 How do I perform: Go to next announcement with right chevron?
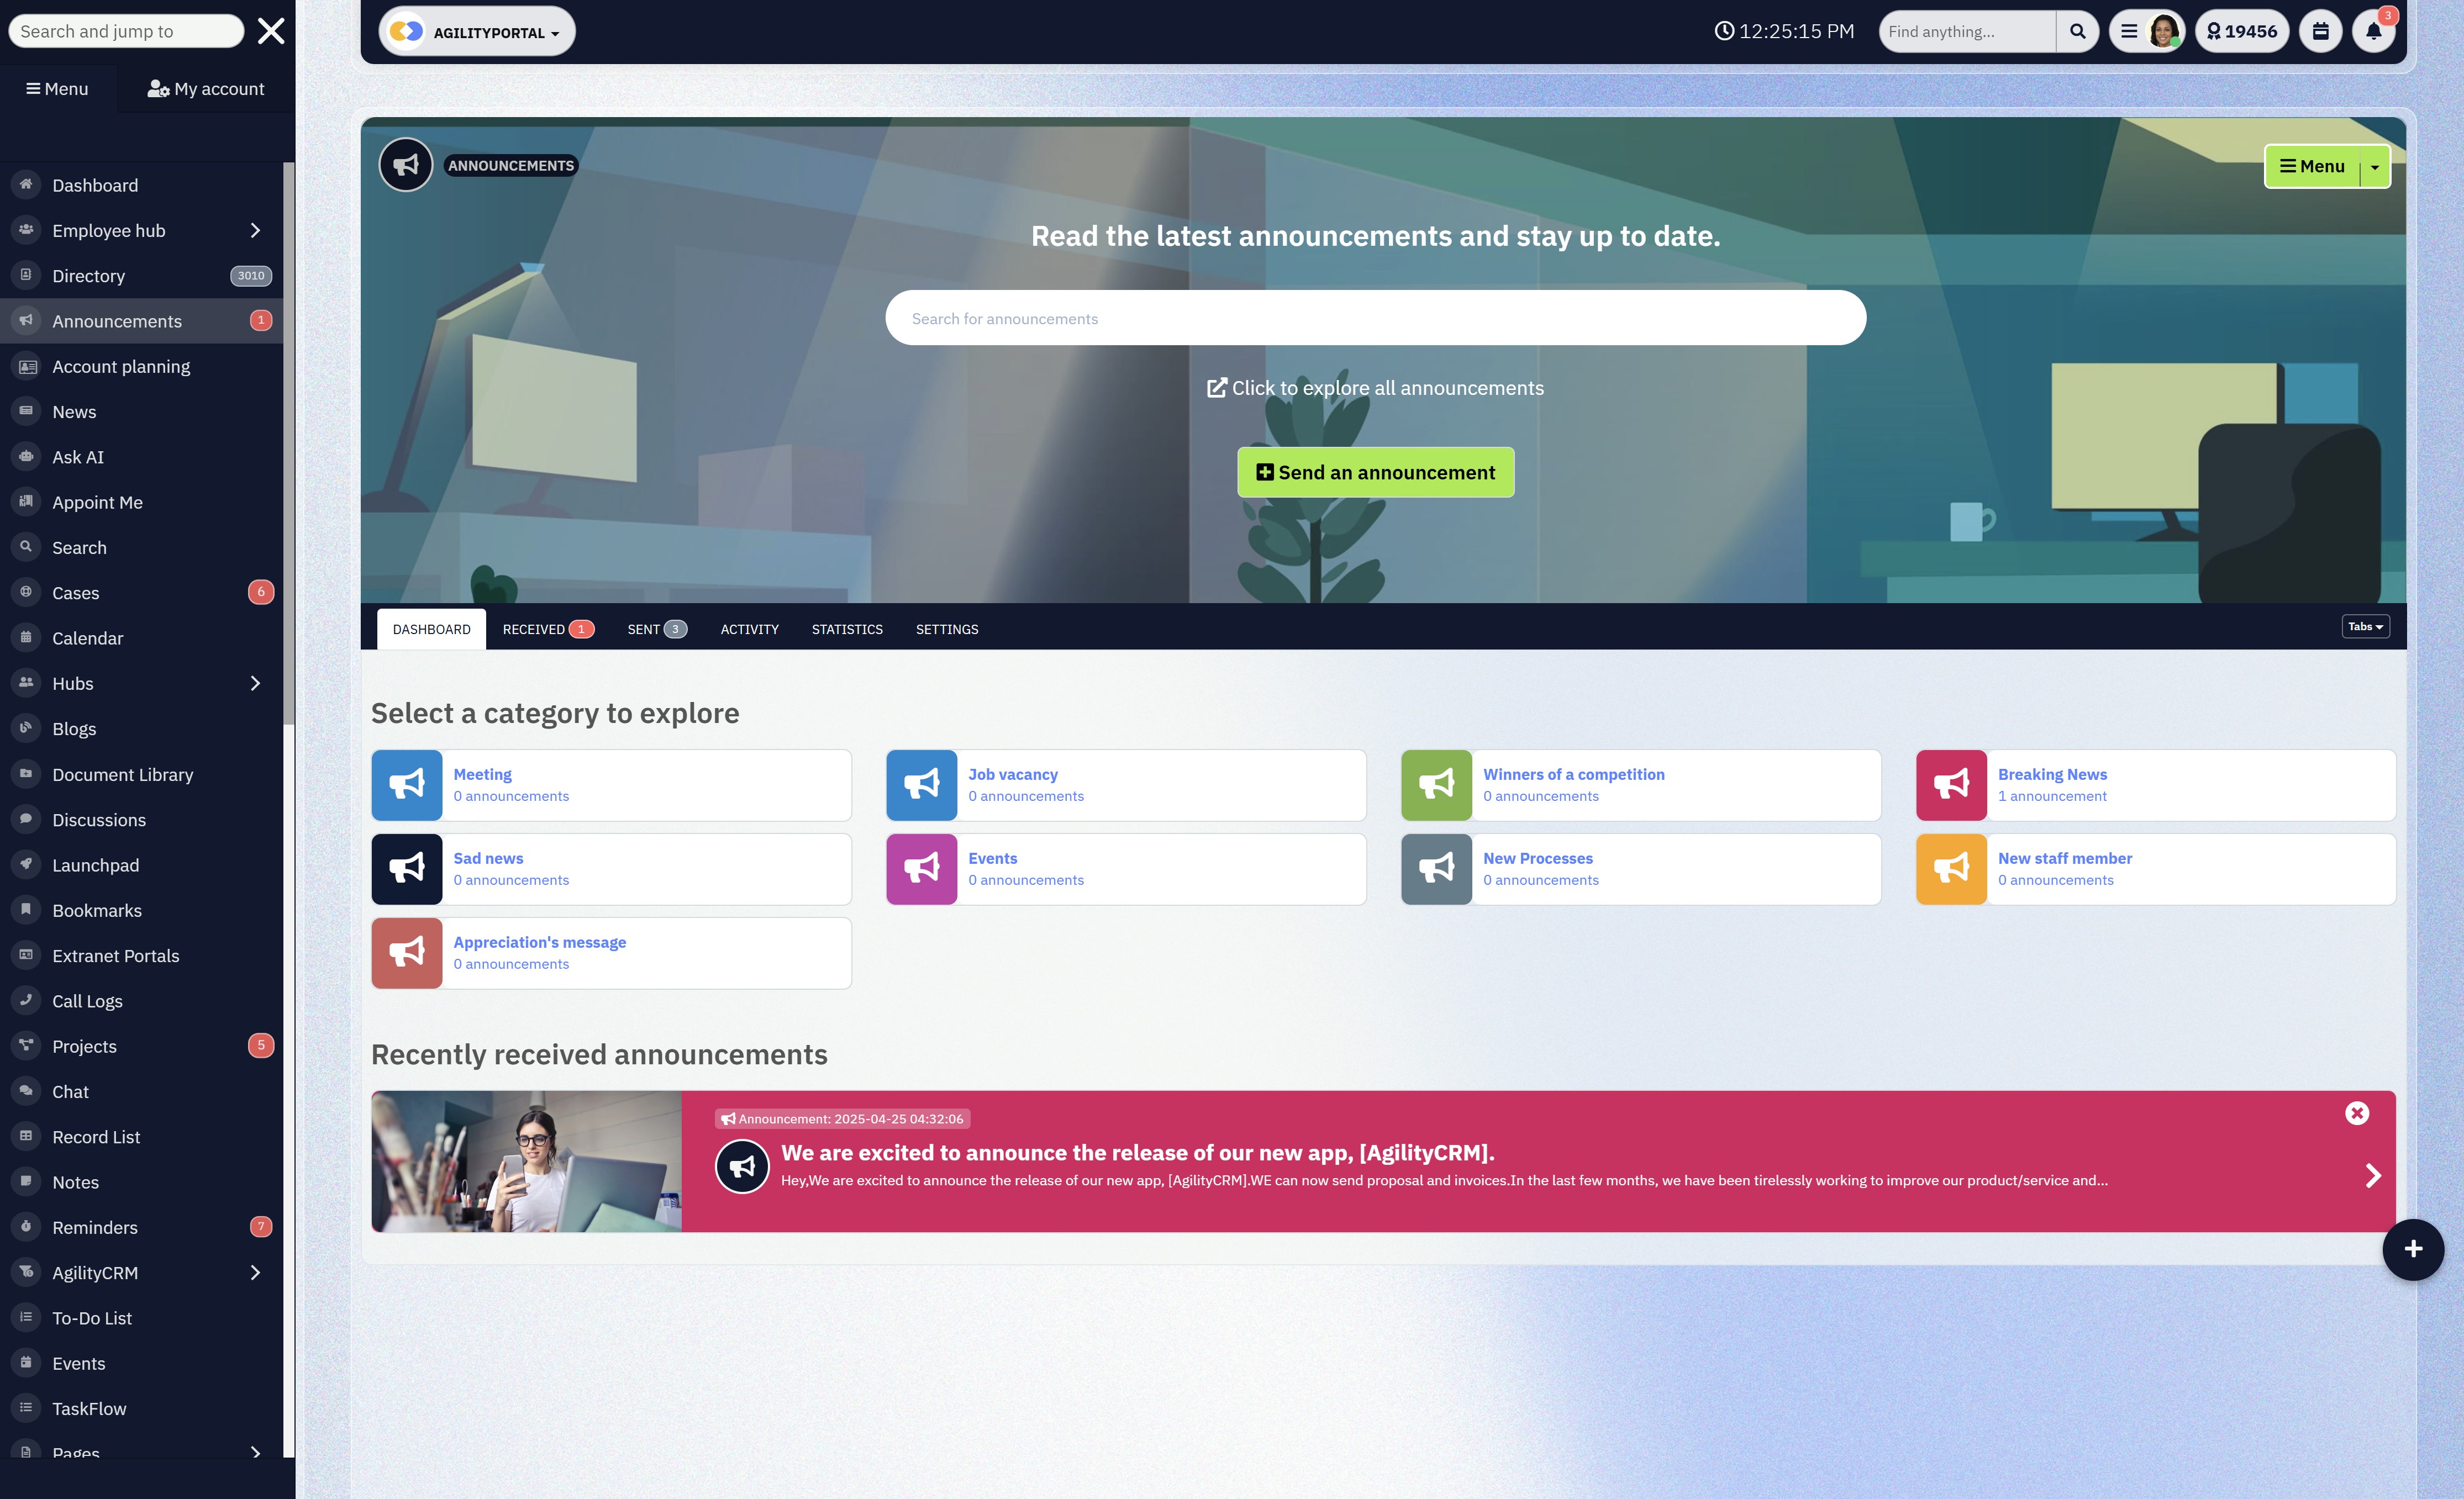click(2372, 1175)
